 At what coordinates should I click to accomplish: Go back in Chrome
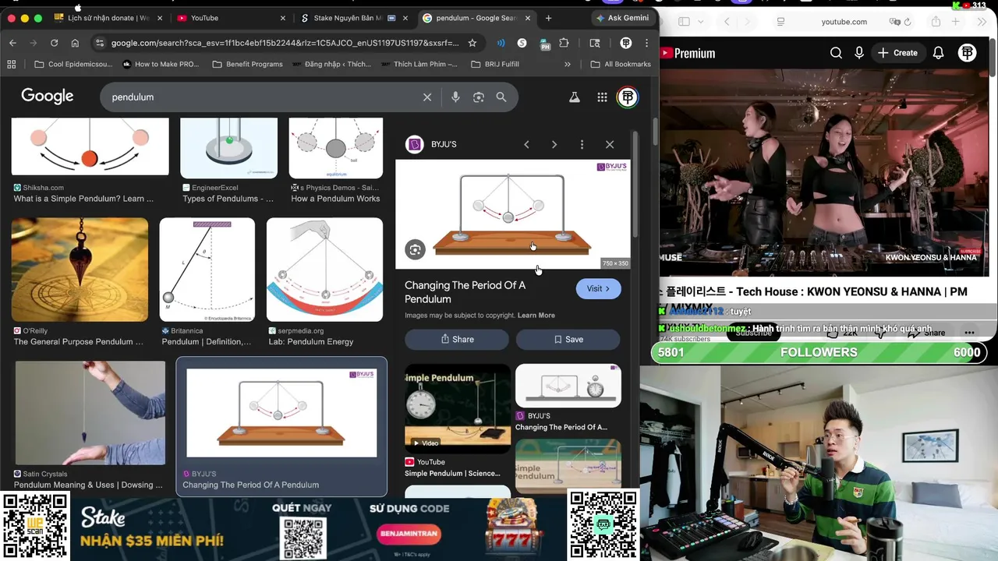12,43
